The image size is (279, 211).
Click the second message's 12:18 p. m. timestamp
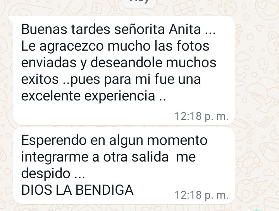pos(201,195)
